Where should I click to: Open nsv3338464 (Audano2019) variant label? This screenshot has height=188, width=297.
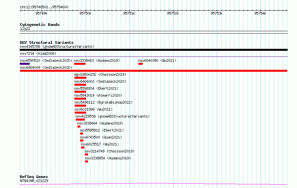pyautogui.click(x=100, y=123)
